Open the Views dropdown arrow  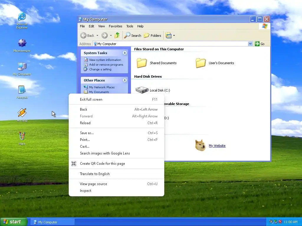[x=174, y=36]
